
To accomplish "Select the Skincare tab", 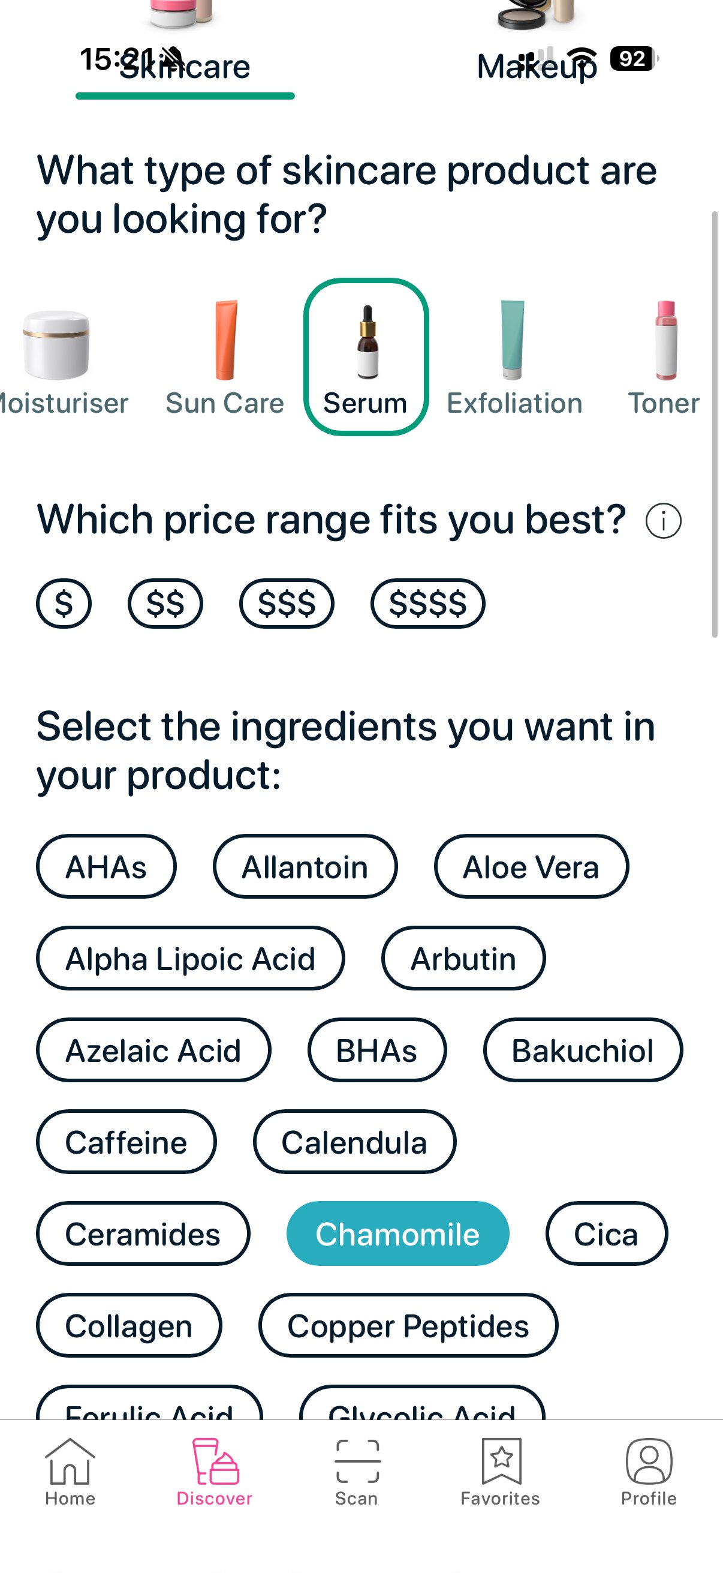I will [185, 67].
